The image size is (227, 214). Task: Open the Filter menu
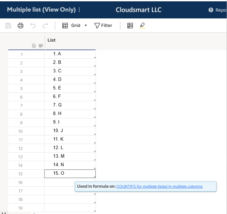(103, 26)
